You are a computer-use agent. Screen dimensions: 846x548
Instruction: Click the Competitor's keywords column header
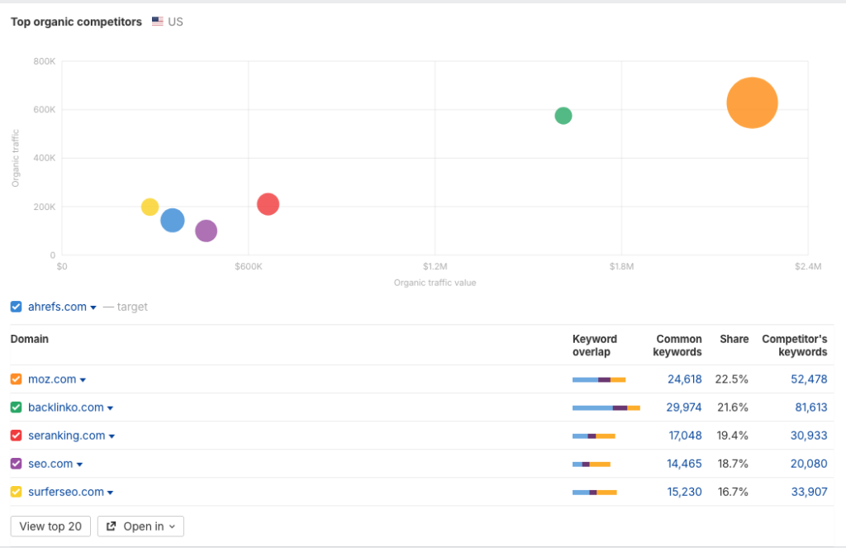[795, 345]
